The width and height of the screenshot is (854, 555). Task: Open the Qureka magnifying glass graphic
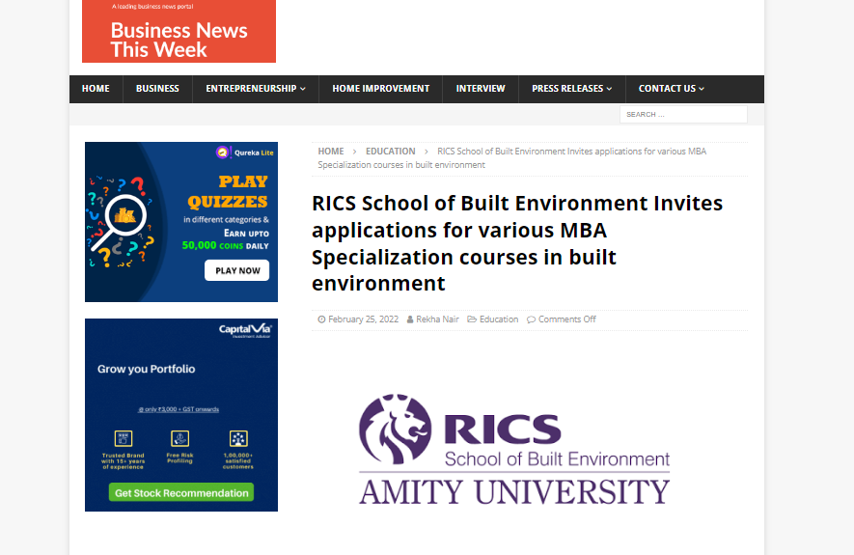(121, 222)
